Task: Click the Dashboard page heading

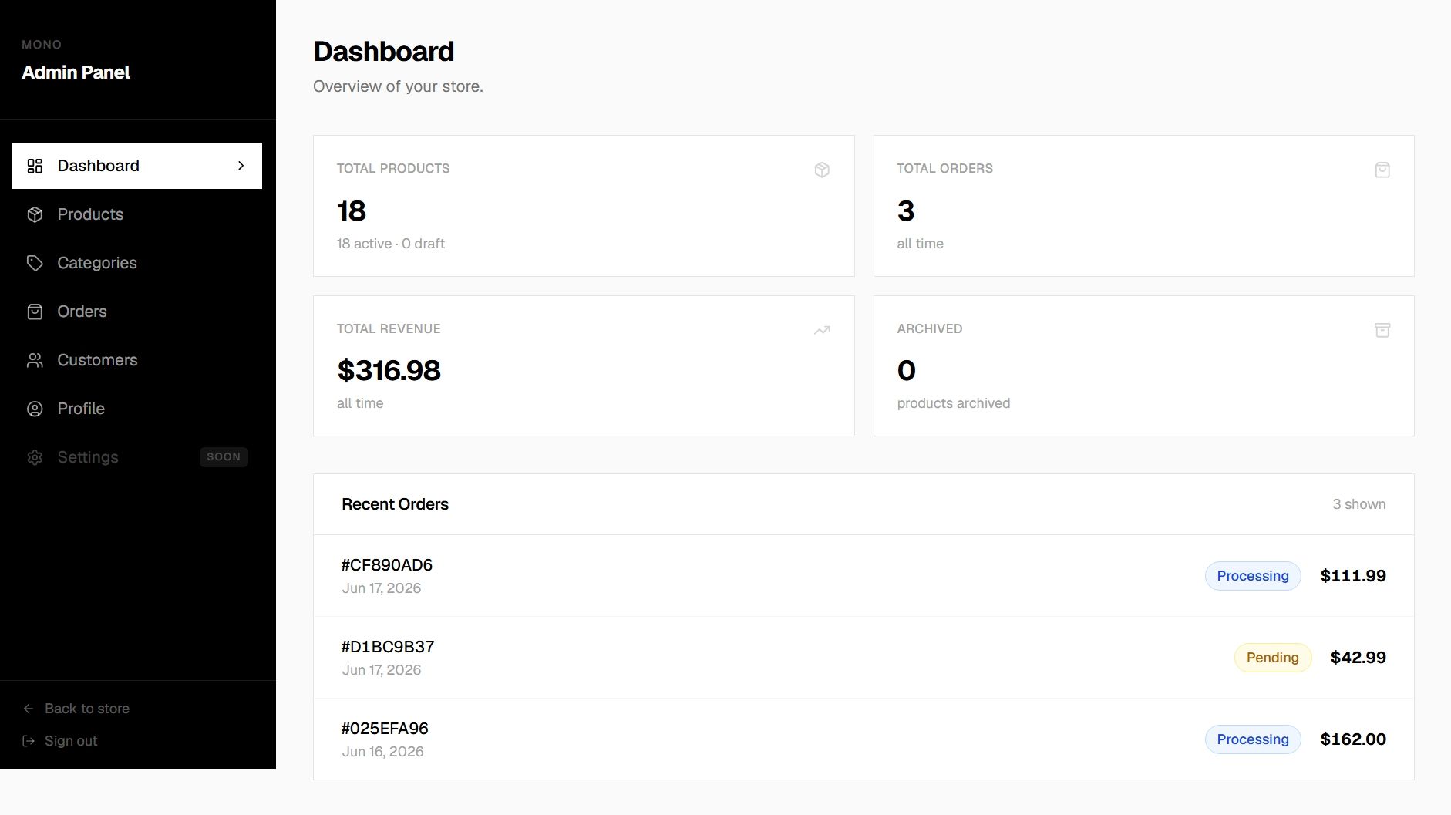Action: click(384, 52)
